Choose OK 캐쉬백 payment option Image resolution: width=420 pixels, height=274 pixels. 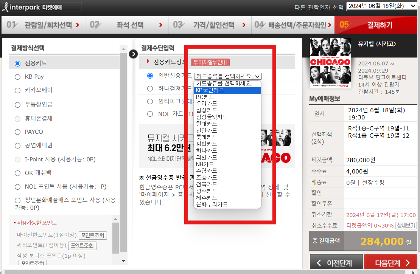tap(18, 173)
